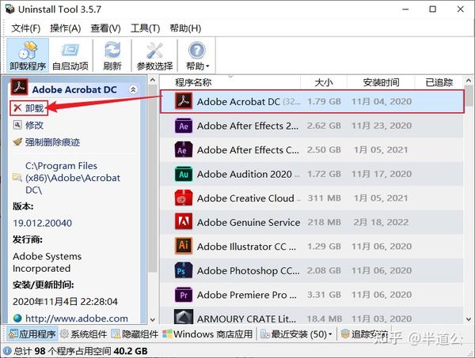Select the Adobe Genuine Service row
The image size is (475, 358).
click(x=312, y=222)
